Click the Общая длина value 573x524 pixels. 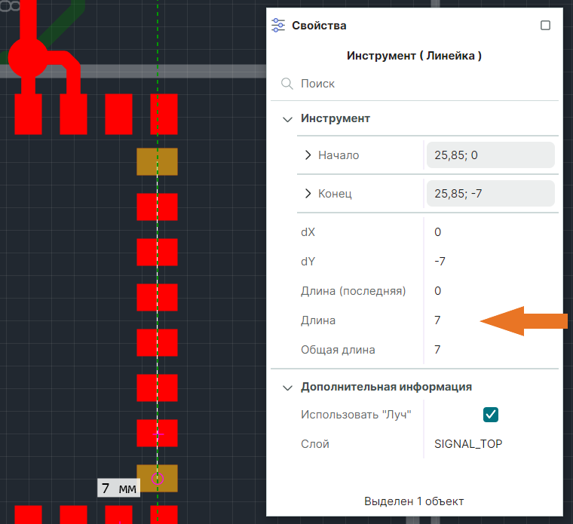(438, 350)
